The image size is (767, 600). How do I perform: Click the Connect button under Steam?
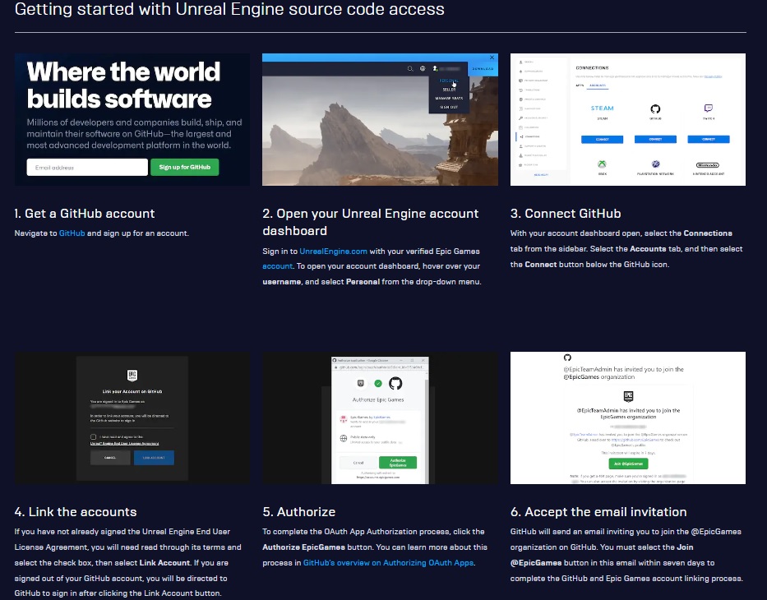pos(602,140)
